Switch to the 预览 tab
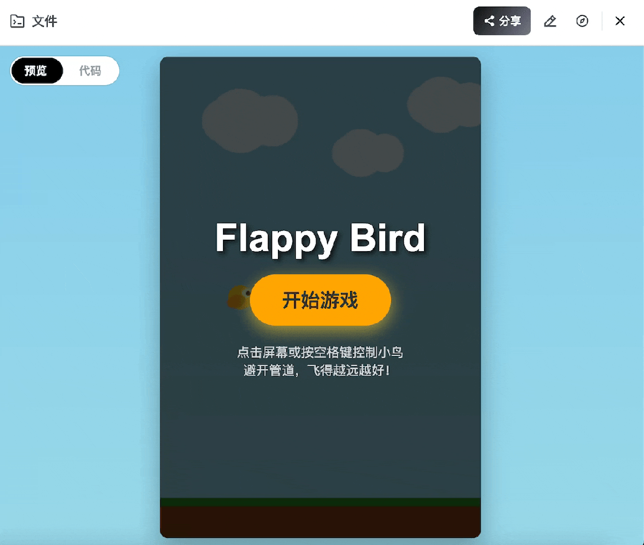 tap(37, 70)
